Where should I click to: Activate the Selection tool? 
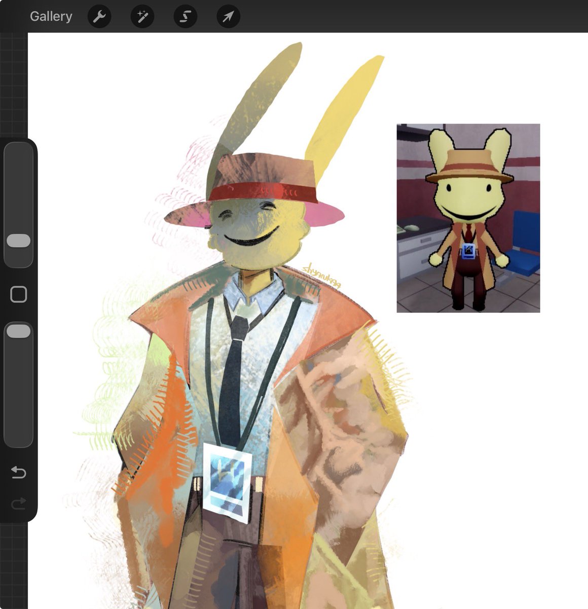click(186, 17)
